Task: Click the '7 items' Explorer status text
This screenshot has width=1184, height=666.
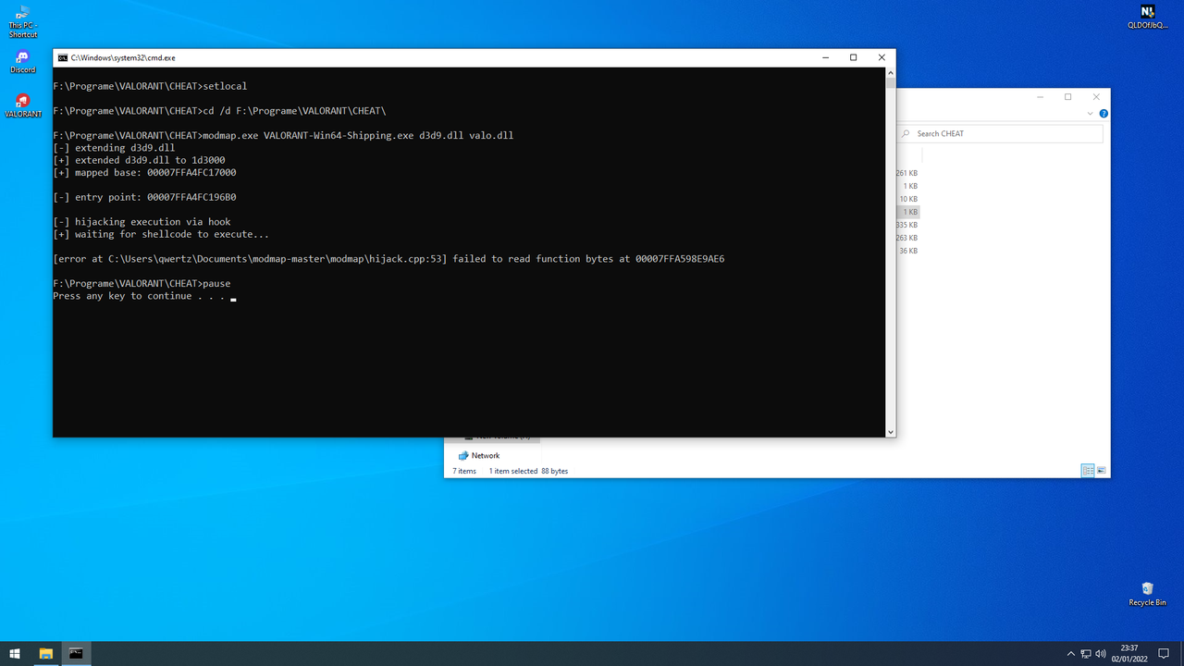Action: pyautogui.click(x=464, y=471)
